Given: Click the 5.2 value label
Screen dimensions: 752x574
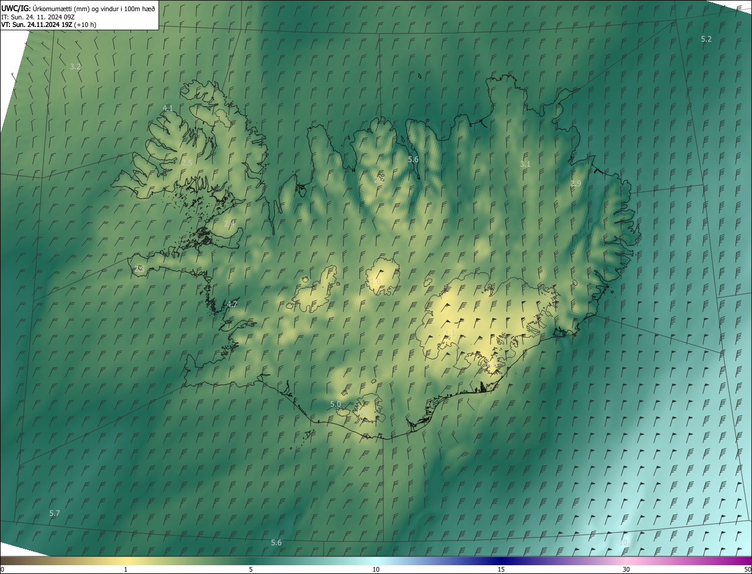Looking at the screenshot, I should tap(706, 39).
